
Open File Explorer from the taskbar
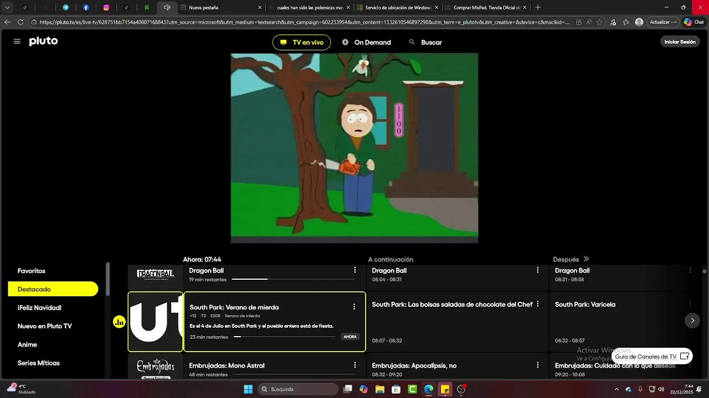click(380, 389)
